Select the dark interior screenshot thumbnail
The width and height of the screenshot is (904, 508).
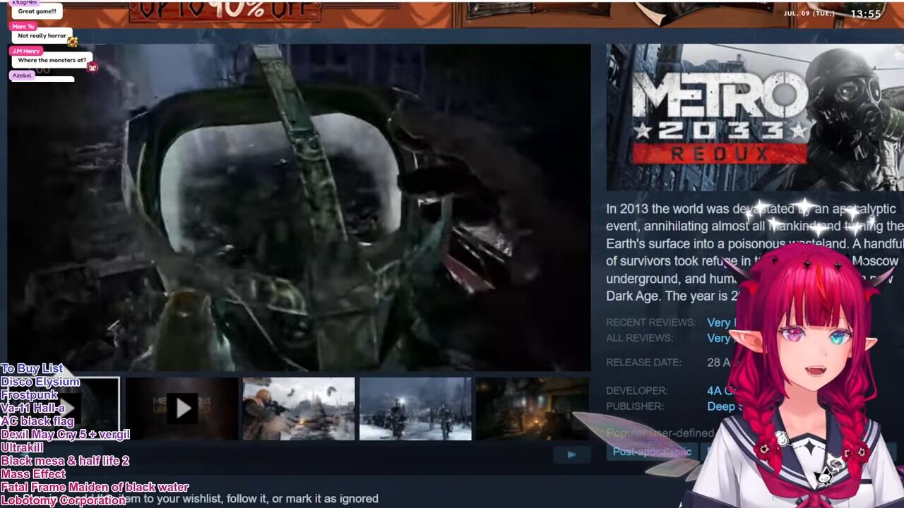[532, 409]
